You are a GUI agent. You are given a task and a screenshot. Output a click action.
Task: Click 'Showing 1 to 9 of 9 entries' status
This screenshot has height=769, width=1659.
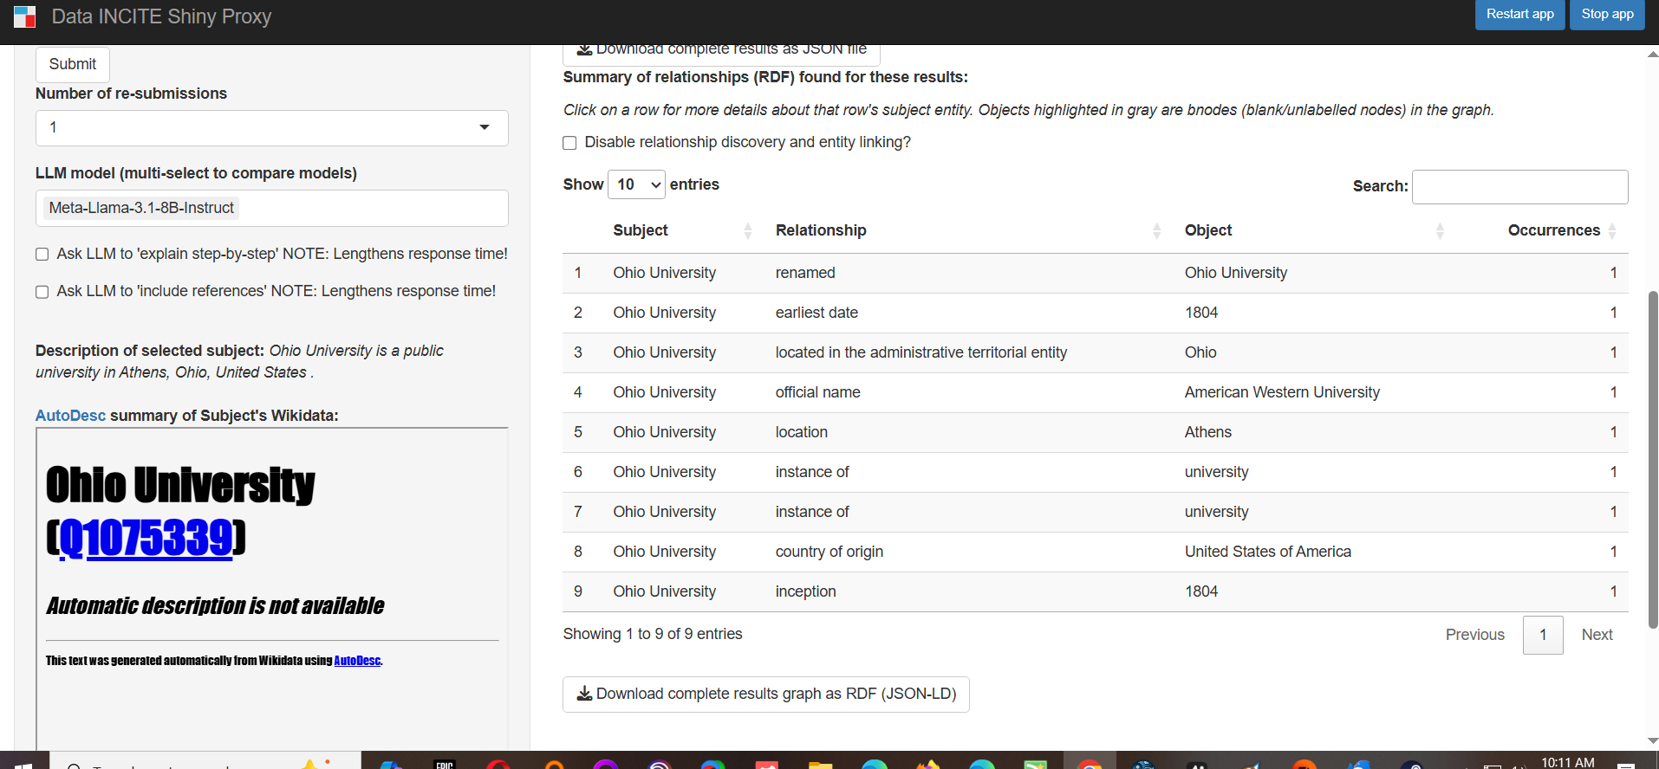(x=653, y=634)
